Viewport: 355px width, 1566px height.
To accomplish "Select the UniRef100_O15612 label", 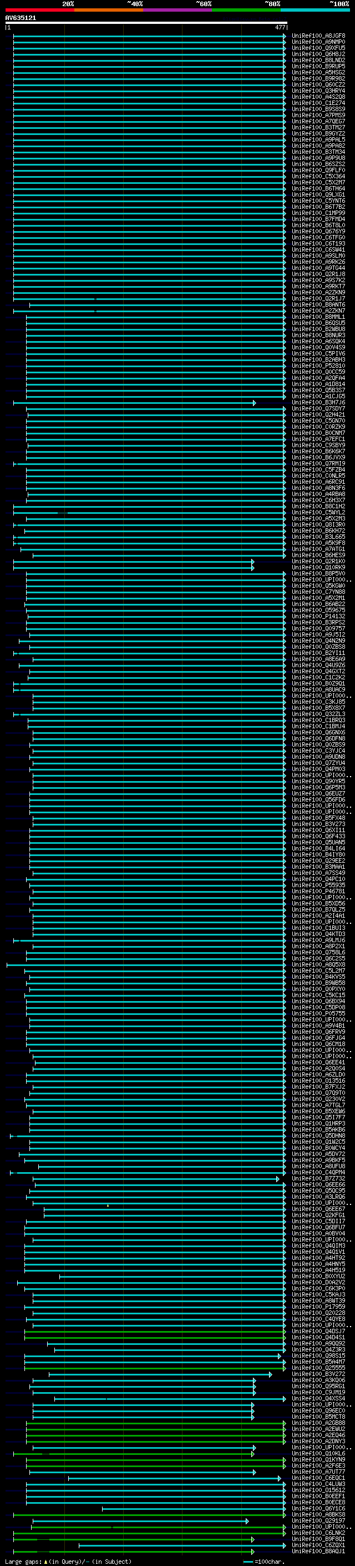I will point(318,1490).
